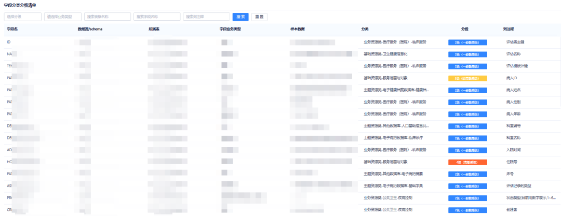Screen dimensions: 561x216
Task: Click the 重置 reset button
Action: 259,17
